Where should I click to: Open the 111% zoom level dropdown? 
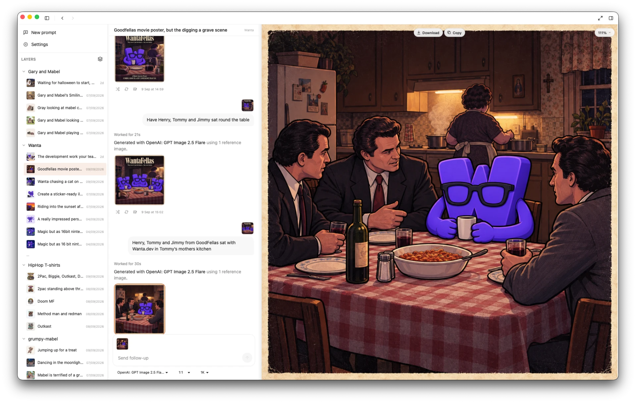(604, 33)
